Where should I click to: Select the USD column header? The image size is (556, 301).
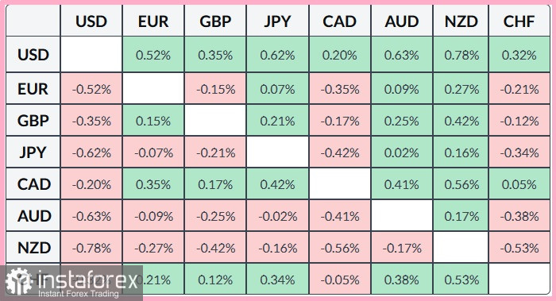point(91,21)
